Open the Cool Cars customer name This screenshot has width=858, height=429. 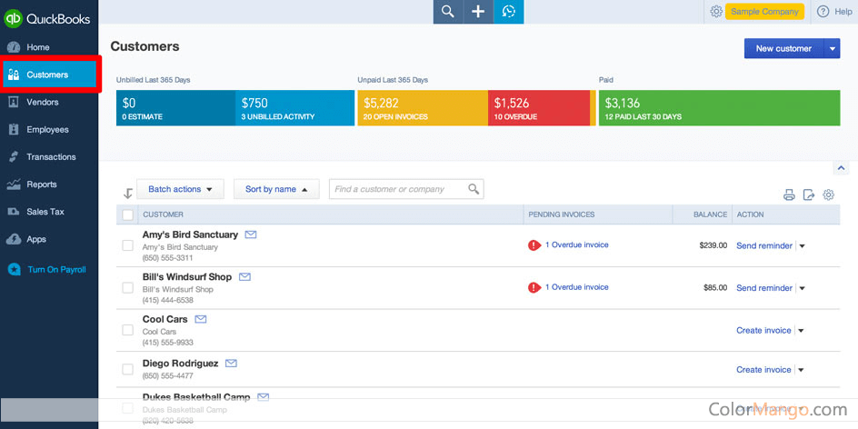pos(165,319)
